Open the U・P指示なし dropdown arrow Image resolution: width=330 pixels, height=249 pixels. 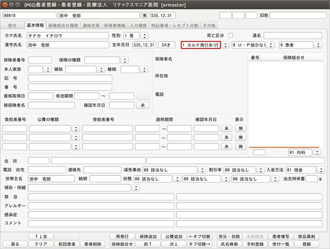(271, 45)
